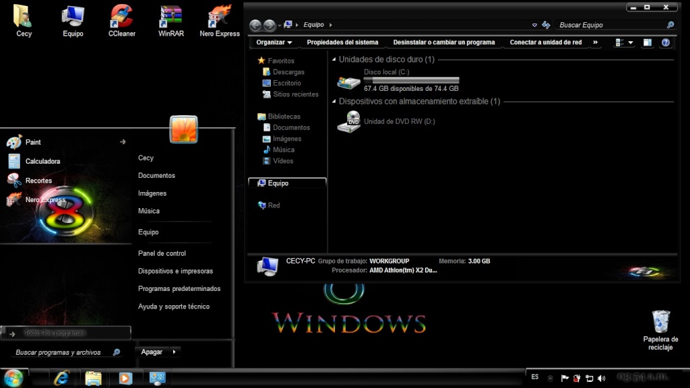Open Windows Explorer folder taskbar icon

[93, 378]
